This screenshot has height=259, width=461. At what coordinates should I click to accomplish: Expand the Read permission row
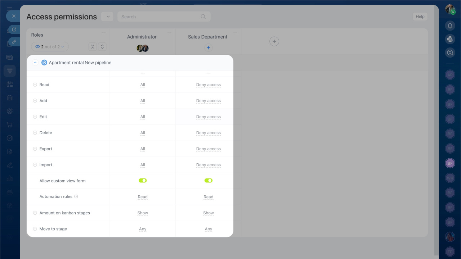tap(35, 85)
